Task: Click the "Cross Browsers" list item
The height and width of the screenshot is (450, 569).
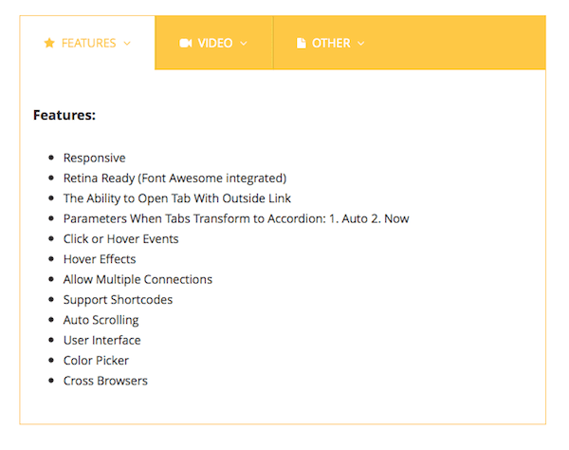Action: pyautogui.click(x=105, y=381)
